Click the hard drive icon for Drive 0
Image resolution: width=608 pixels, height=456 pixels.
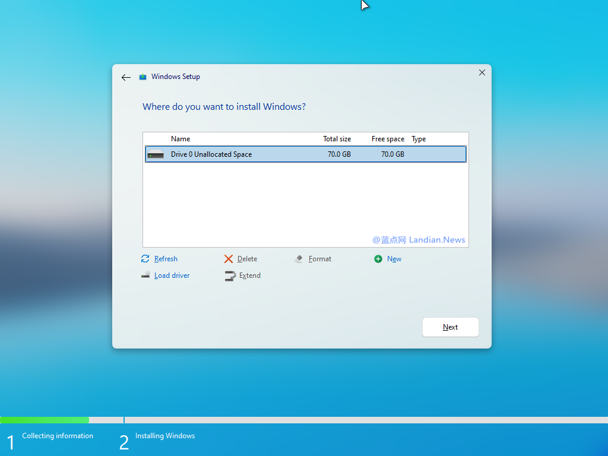coord(156,154)
